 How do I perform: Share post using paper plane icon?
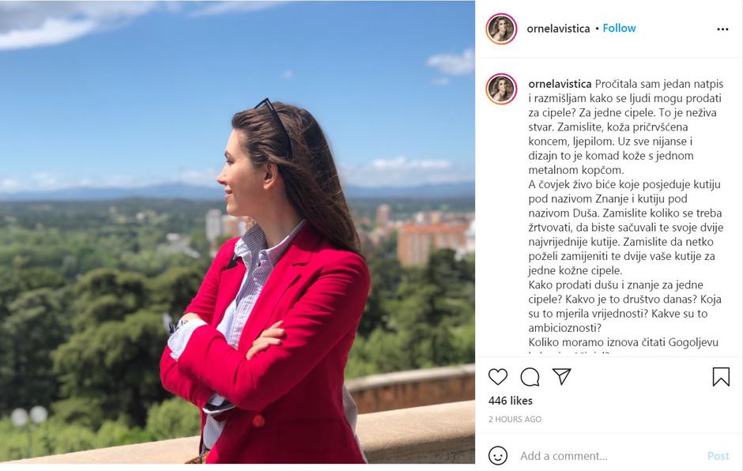561,376
